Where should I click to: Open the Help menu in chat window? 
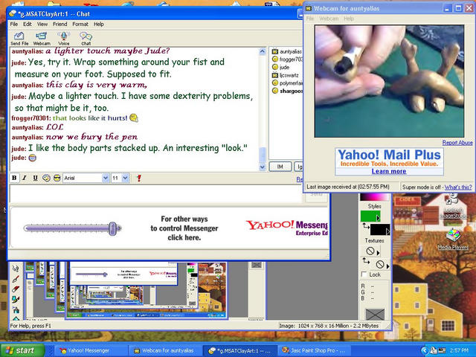99,24
